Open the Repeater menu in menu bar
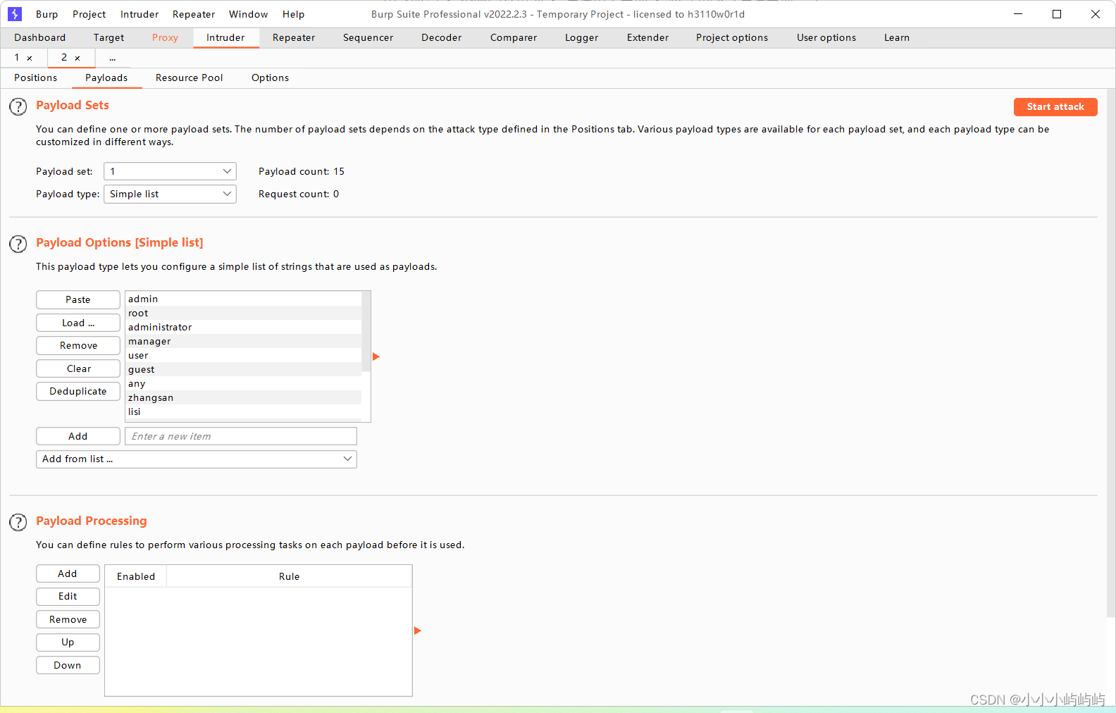1116x713 pixels. tap(194, 14)
